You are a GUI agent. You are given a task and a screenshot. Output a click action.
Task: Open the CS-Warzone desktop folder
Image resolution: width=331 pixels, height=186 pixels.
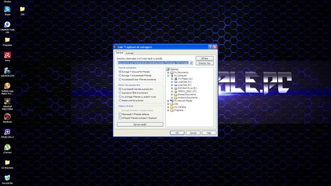7,163
